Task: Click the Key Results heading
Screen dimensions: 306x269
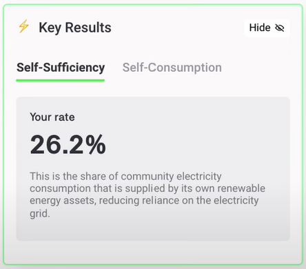Action: 75,28
